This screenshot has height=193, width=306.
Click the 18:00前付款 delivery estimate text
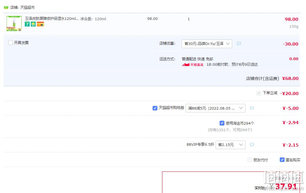(x=232, y=65)
